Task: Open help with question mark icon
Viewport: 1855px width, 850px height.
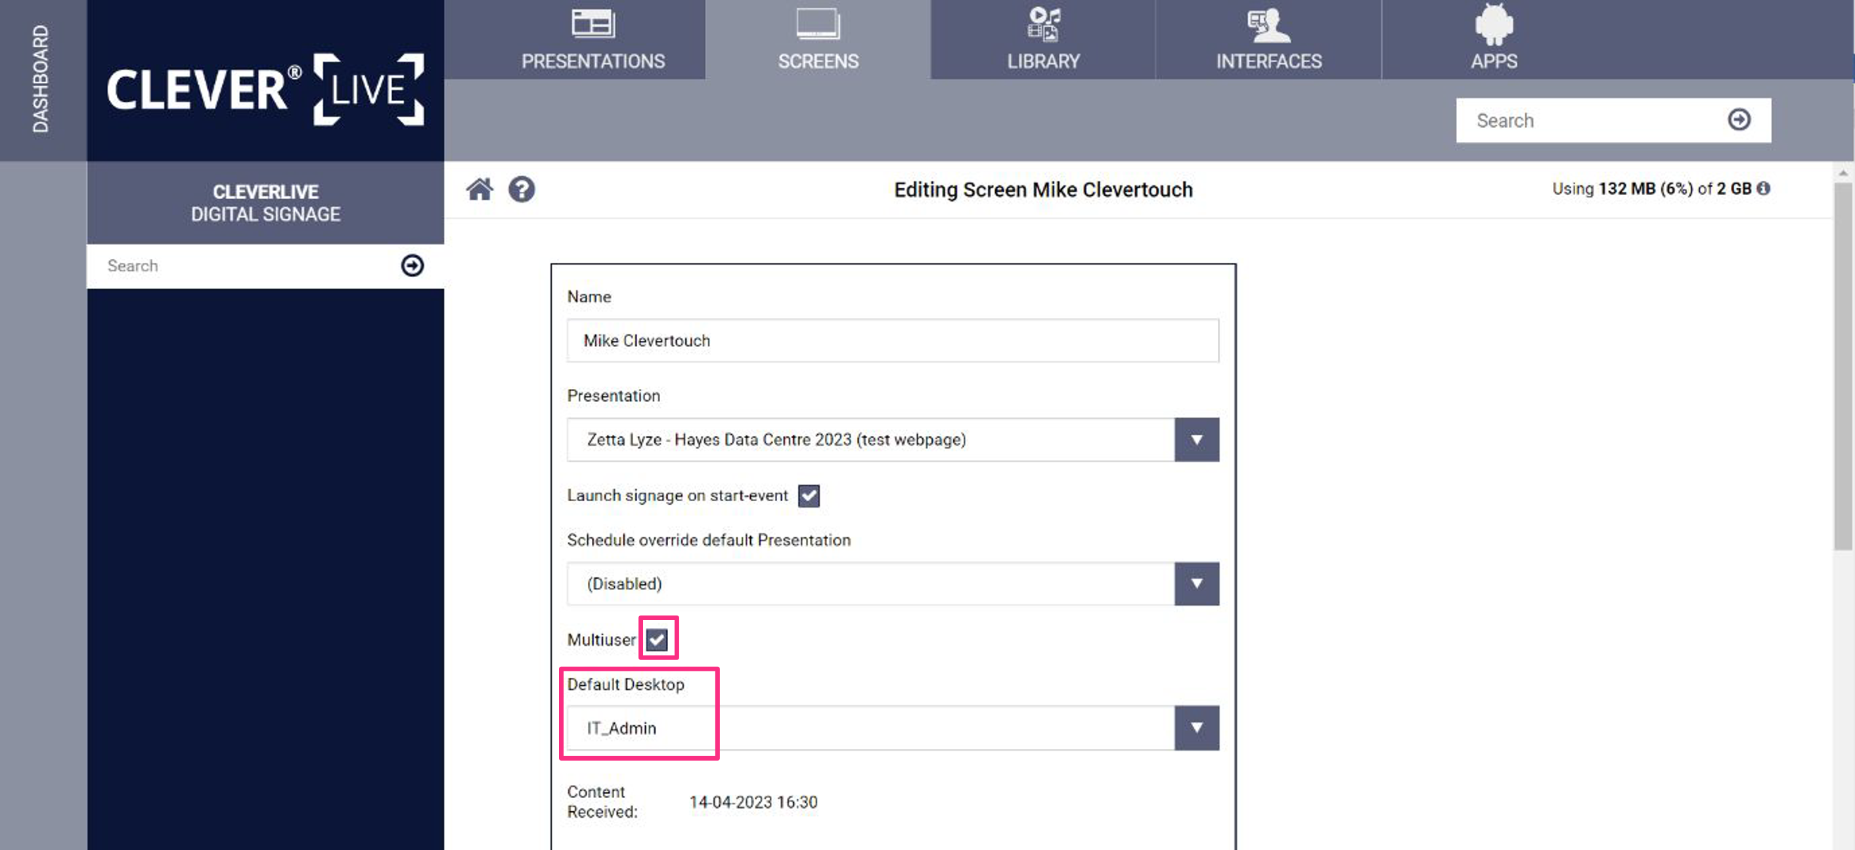Action: pos(522,189)
